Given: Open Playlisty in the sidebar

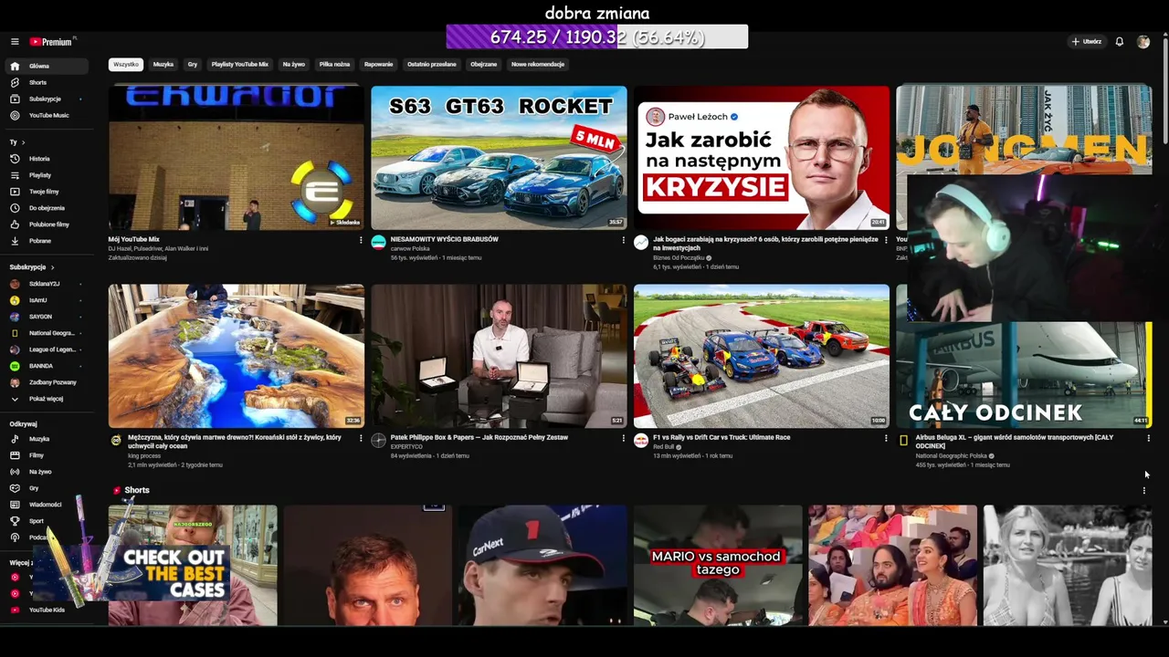Looking at the screenshot, I should 46,175.
